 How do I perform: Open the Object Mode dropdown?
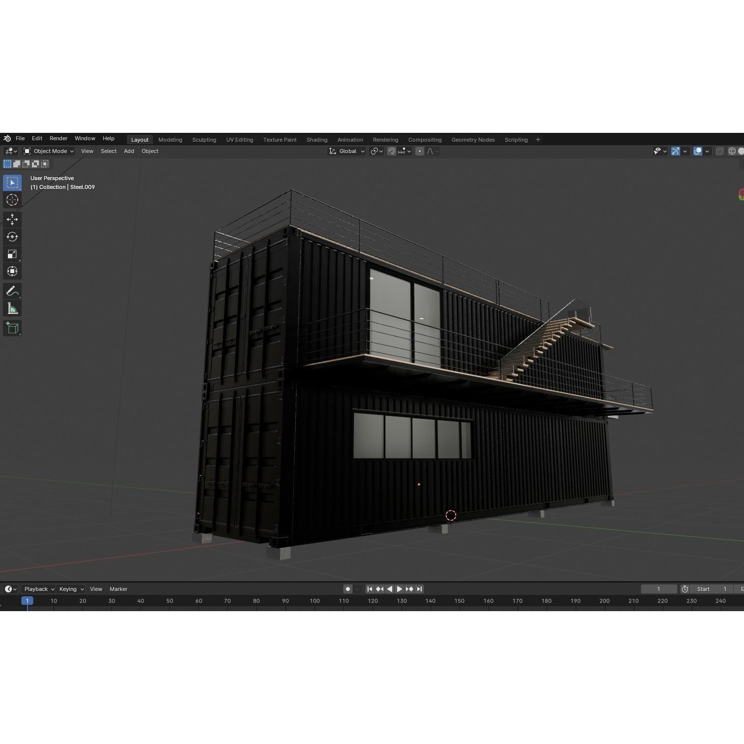click(x=49, y=151)
